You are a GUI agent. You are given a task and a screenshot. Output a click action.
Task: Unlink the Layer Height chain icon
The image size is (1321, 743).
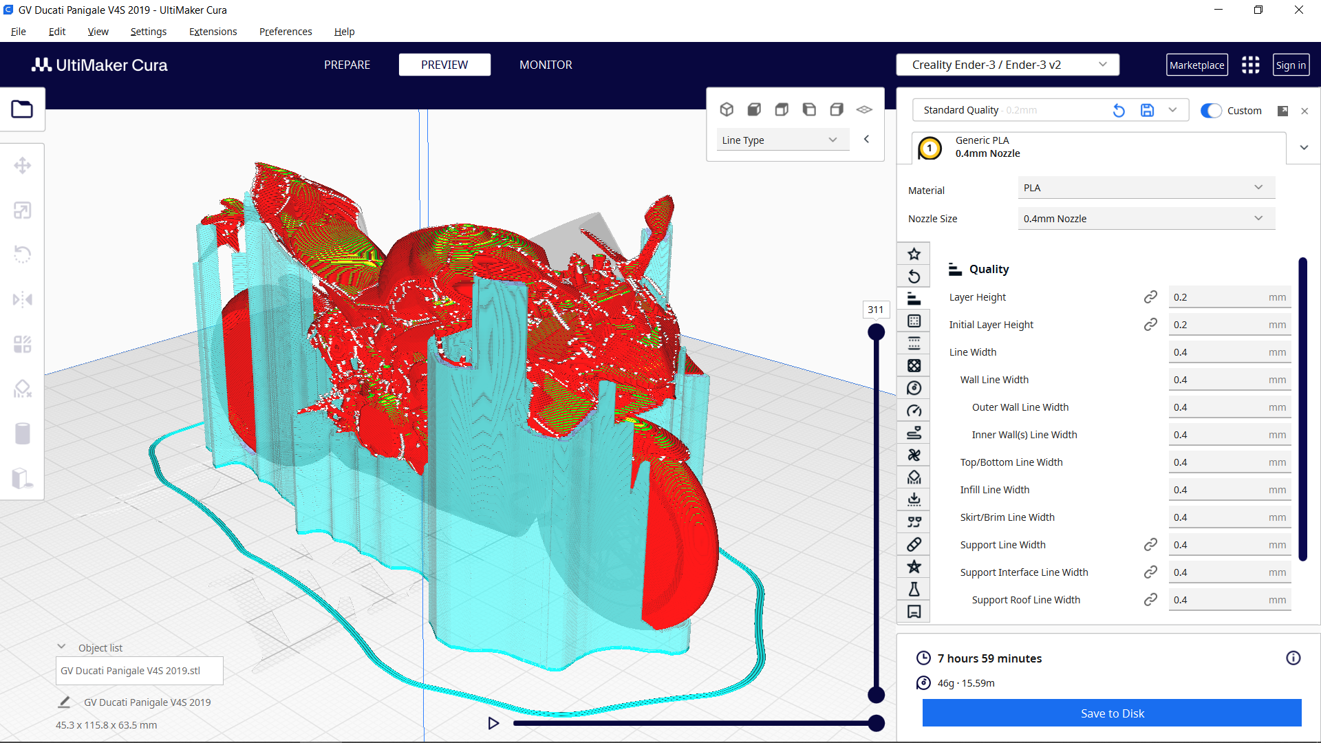[1150, 297]
